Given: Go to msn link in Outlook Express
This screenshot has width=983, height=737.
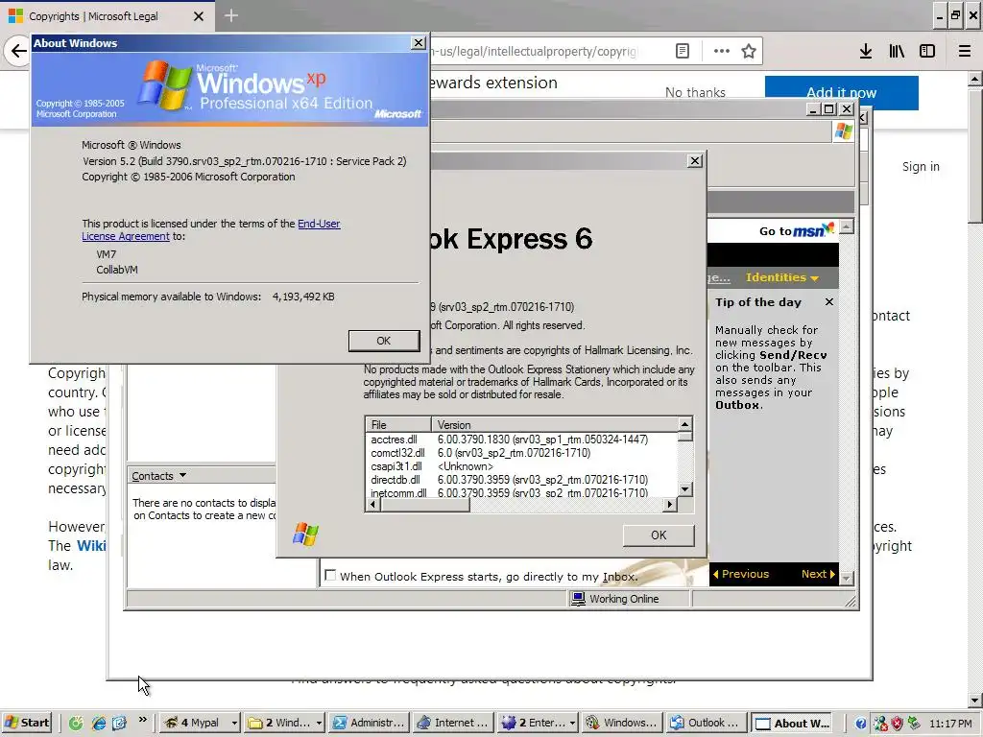Looking at the screenshot, I should click(796, 230).
